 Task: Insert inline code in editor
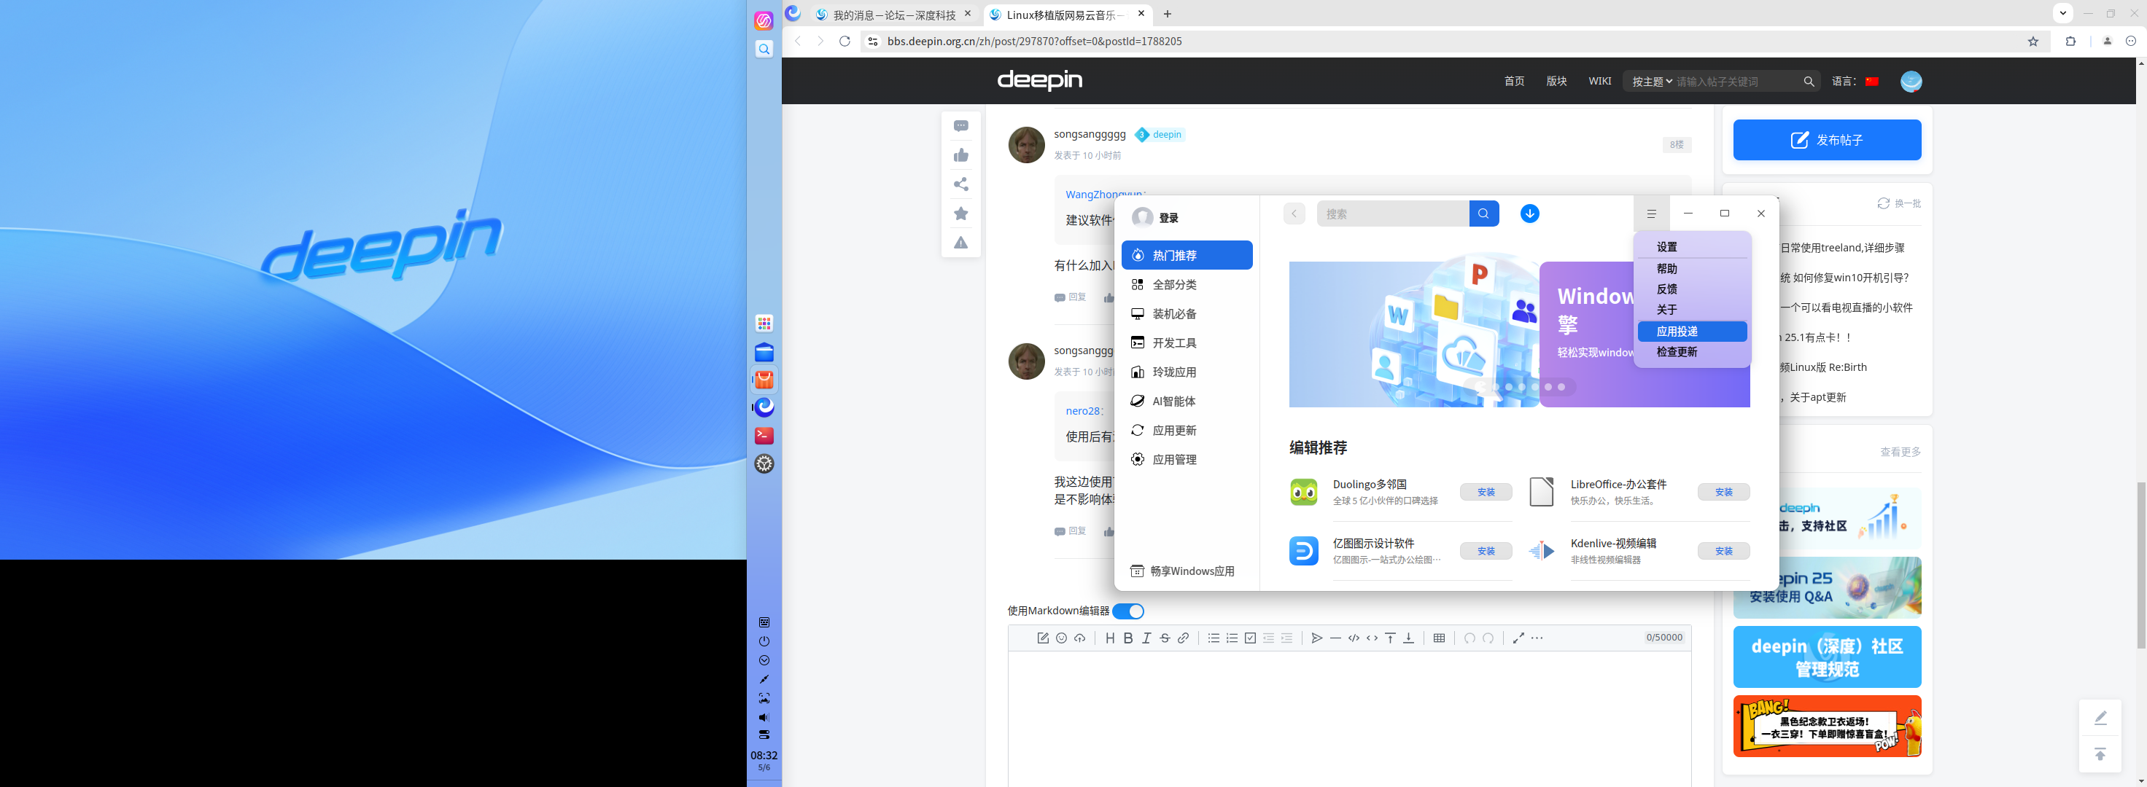click(1372, 638)
